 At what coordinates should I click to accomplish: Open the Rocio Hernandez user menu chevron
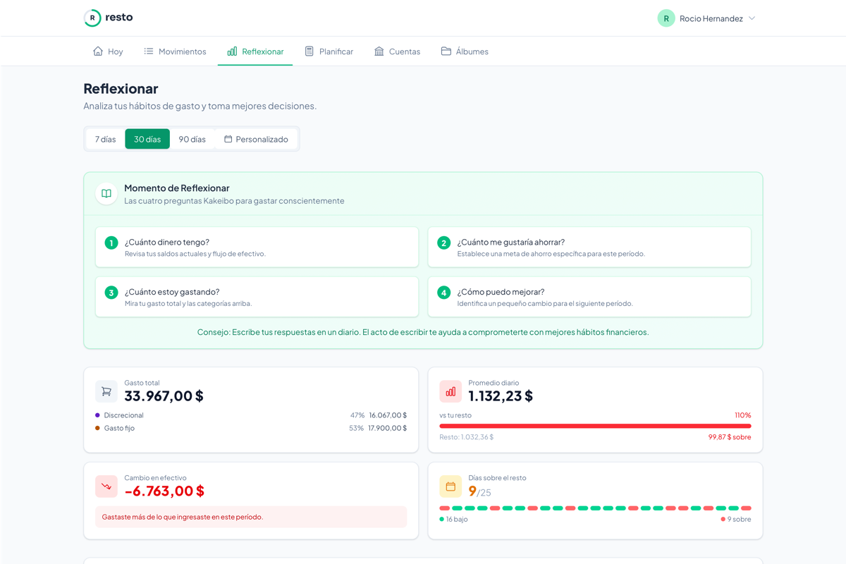(x=752, y=18)
